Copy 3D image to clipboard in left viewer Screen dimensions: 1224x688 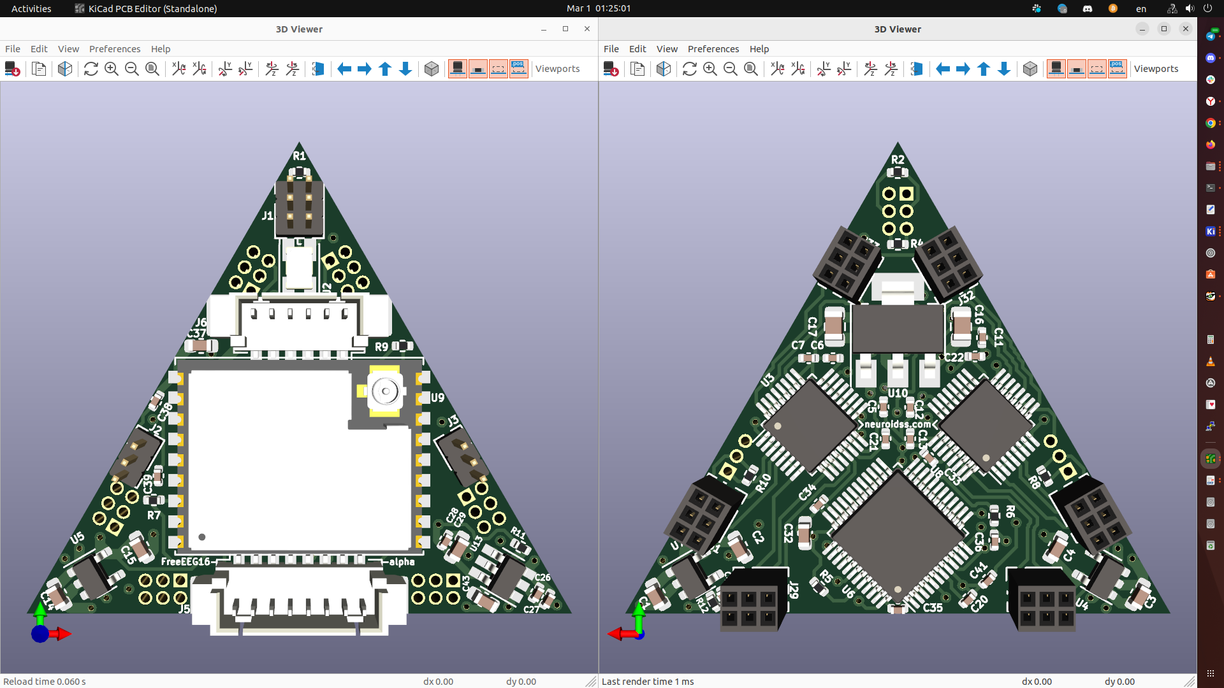click(x=39, y=69)
